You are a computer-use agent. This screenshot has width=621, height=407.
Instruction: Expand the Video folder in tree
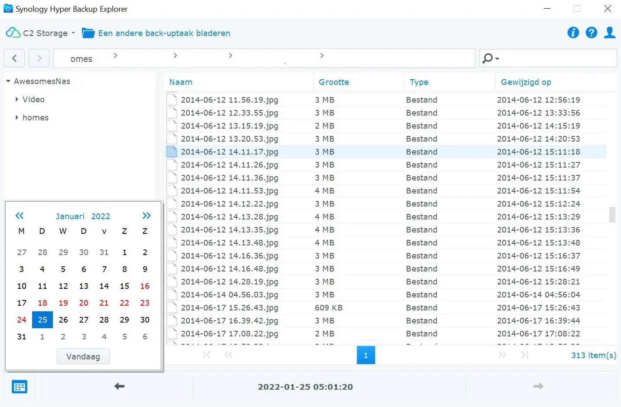[x=17, y=100]
